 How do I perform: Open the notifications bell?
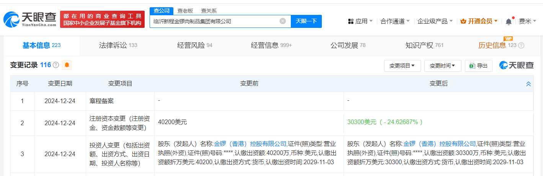point(509,21)
